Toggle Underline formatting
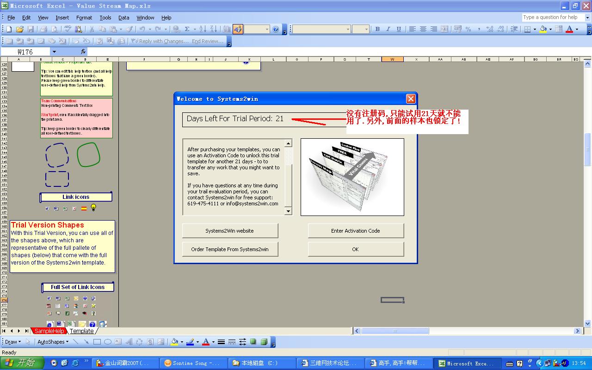Viewport: 592px width, 370px height. 399,29
